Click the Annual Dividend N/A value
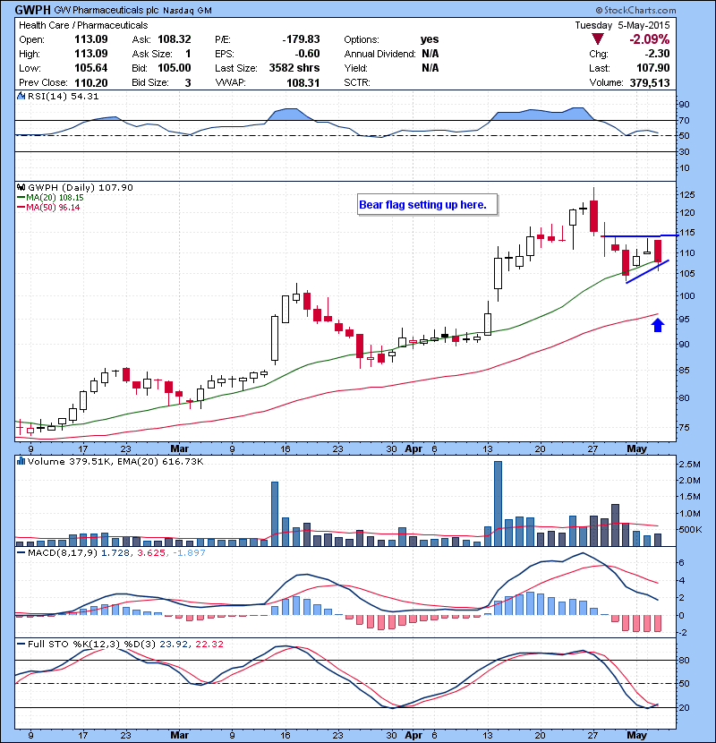Image resolution: width=716 pixels, height=743 pixels. 430,54
